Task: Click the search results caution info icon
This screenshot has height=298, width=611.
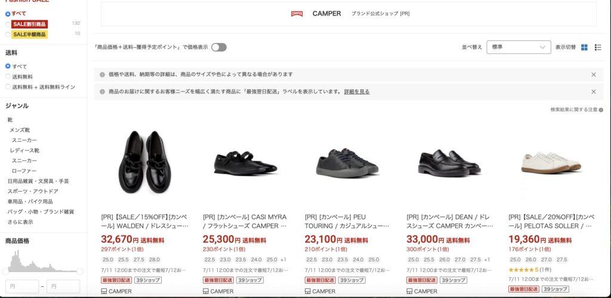Action: point(601,110)
